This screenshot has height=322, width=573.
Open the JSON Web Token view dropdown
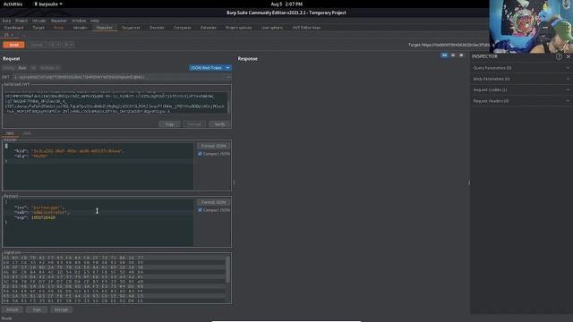(x=210, y=68)
